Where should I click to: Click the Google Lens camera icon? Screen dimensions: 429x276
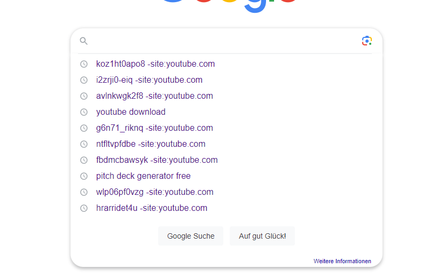(366, 41)
